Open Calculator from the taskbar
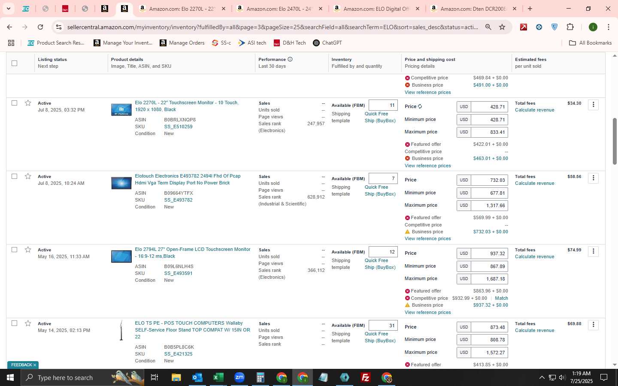Viewport: 618px width, 386px height. 260,377
